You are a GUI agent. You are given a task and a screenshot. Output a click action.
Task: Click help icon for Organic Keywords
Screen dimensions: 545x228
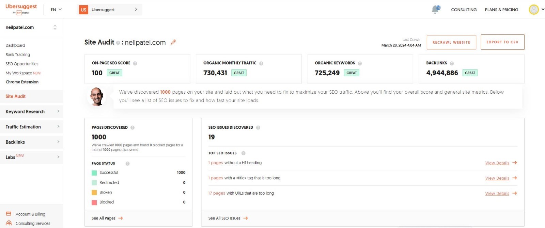click(360, 63)
